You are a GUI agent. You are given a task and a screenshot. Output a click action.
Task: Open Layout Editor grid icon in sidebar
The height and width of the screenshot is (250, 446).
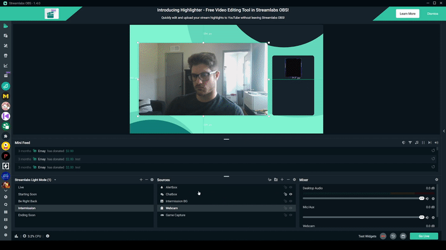(6, 212)
